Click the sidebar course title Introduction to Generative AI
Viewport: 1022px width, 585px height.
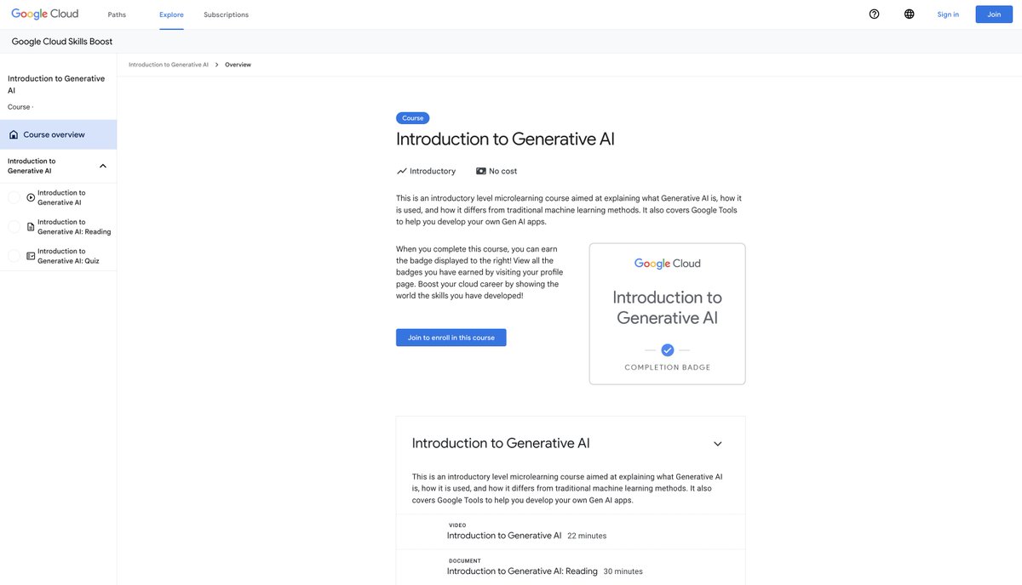[x=56, y=84]
